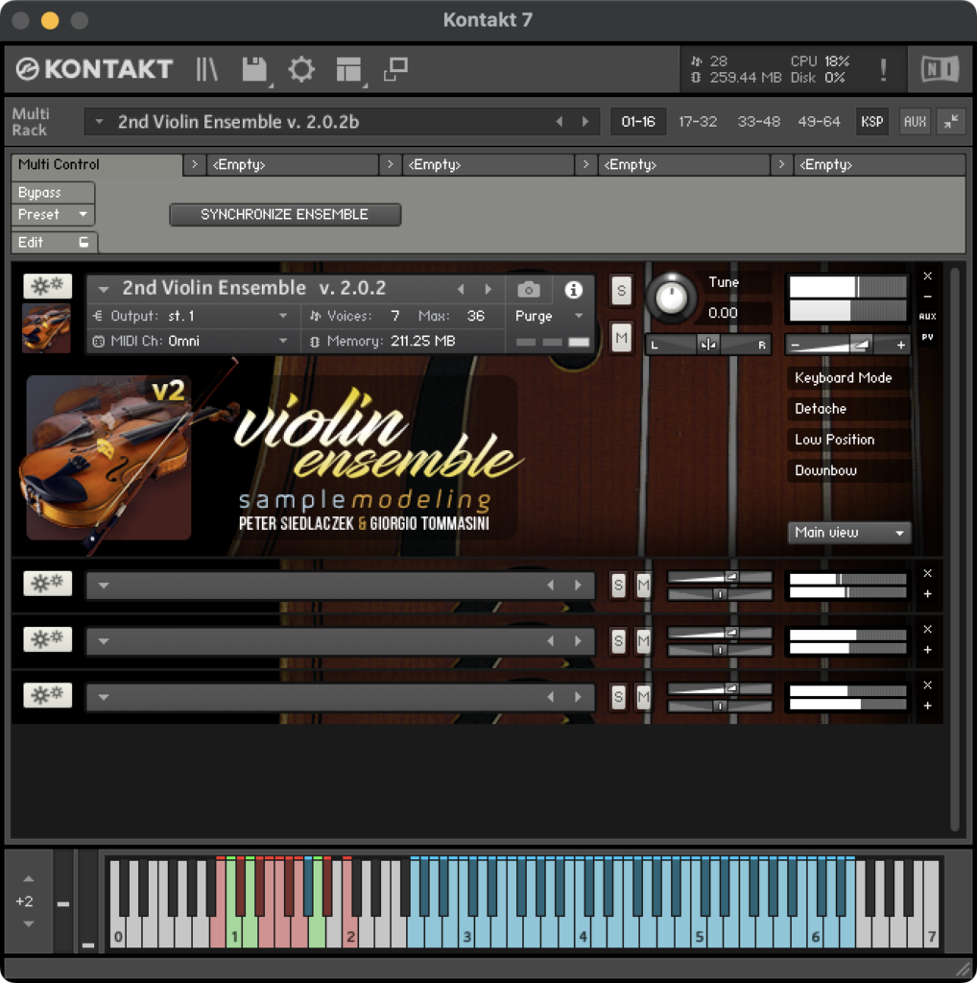Click the violin instrument wrench icon
The height and width of the screenshot is (983, 977).
click(x=48, y=286)
